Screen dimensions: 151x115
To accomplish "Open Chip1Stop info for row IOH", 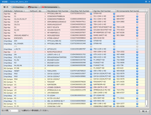I will coord(91,41).
